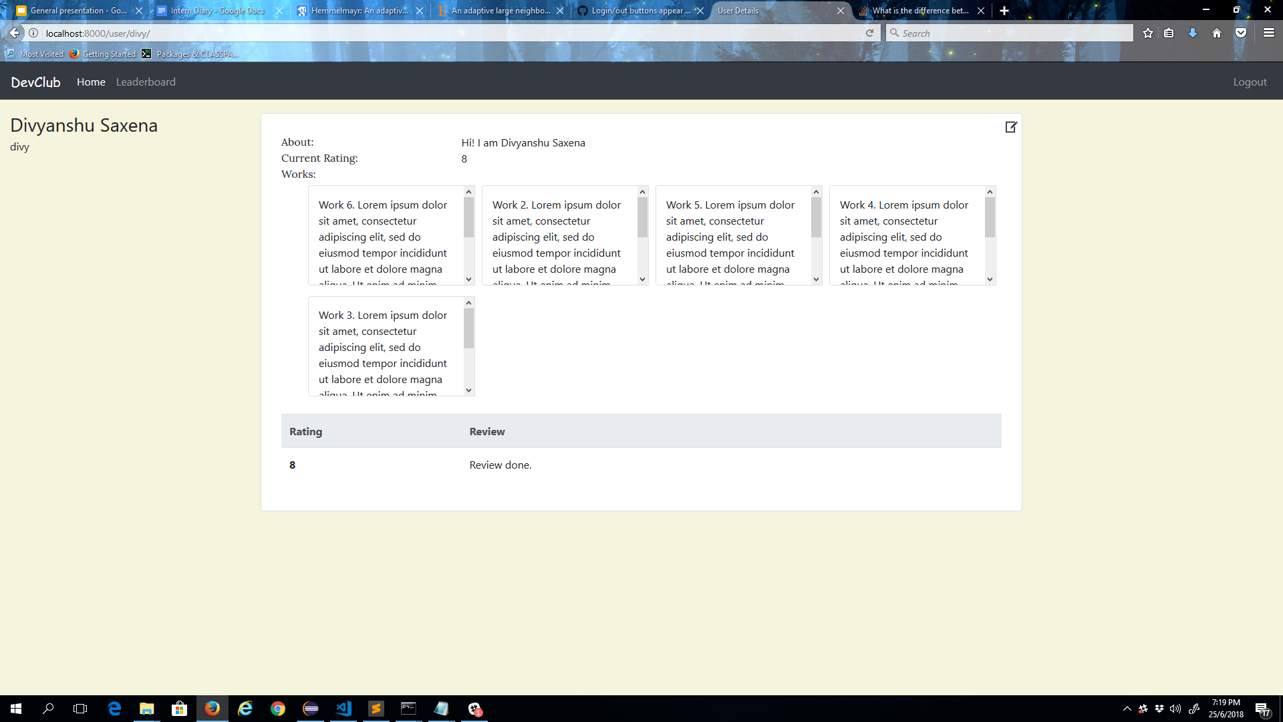The image size is (1283, 722).
Task: Bookmark this page with star icon
Action: pos(1148,33)
